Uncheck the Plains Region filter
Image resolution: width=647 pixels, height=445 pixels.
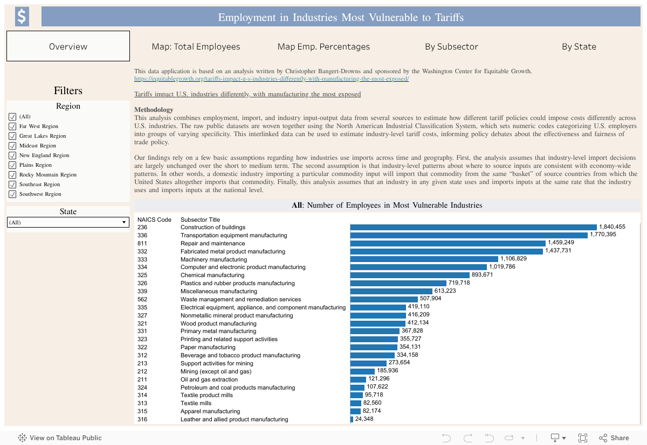click(12, 165)
